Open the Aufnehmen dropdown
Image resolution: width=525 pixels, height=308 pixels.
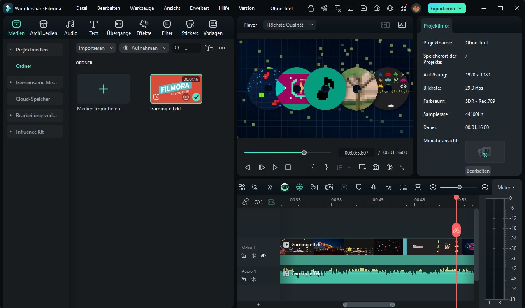tap(144, 48)
